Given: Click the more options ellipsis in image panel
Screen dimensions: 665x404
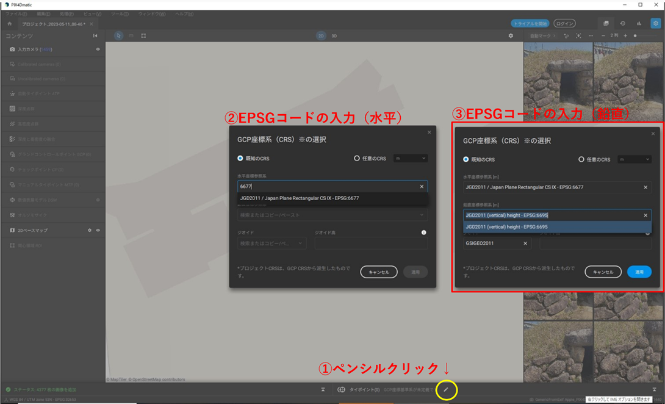Looking at the screenshot, I should 591,35.
